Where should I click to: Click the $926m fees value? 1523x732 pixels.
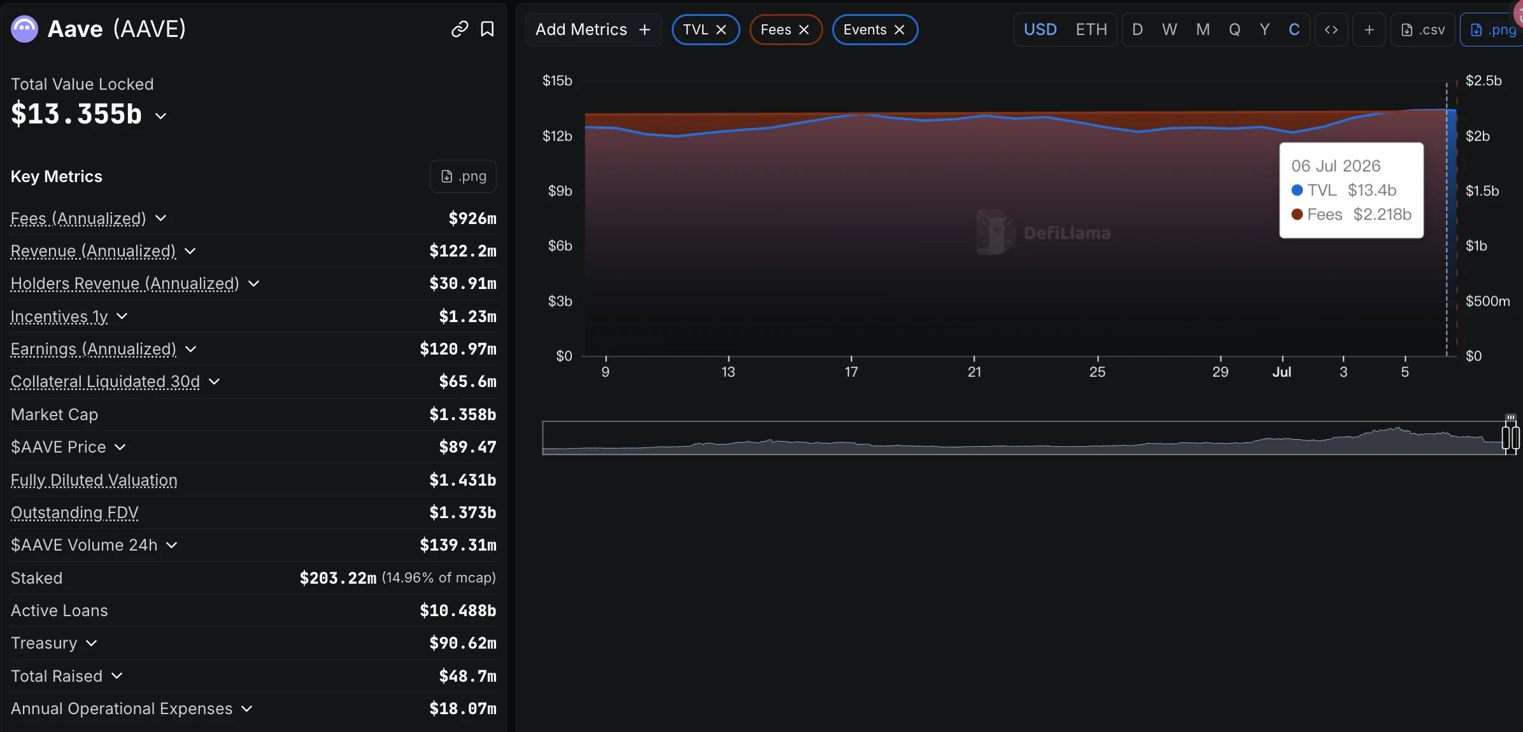coord(472,219)
